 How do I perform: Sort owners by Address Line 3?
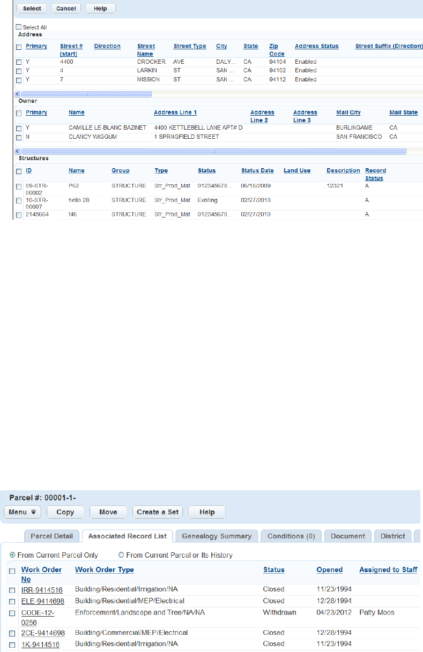305,116
